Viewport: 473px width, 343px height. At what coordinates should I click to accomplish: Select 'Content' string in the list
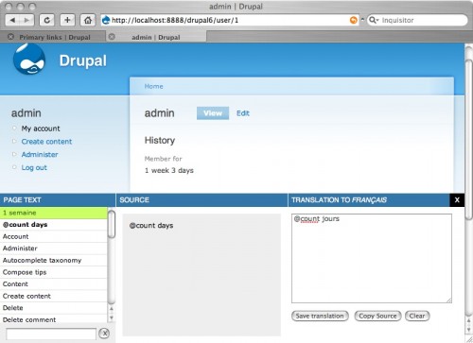click(54, 284)
